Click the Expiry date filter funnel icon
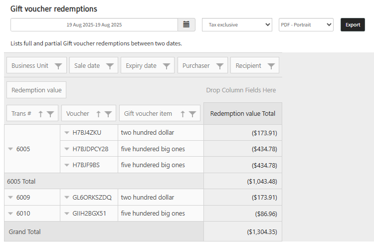The image size is (374, 249). point(167,66)
